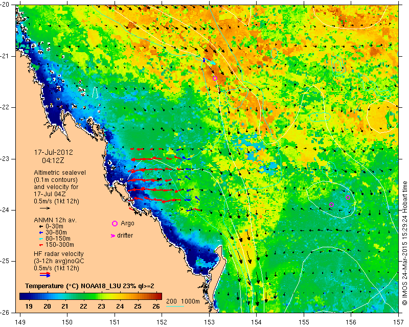409x327 pixels.
Task: Click the magenta drifter arrow in the legend
Action: 113,236
